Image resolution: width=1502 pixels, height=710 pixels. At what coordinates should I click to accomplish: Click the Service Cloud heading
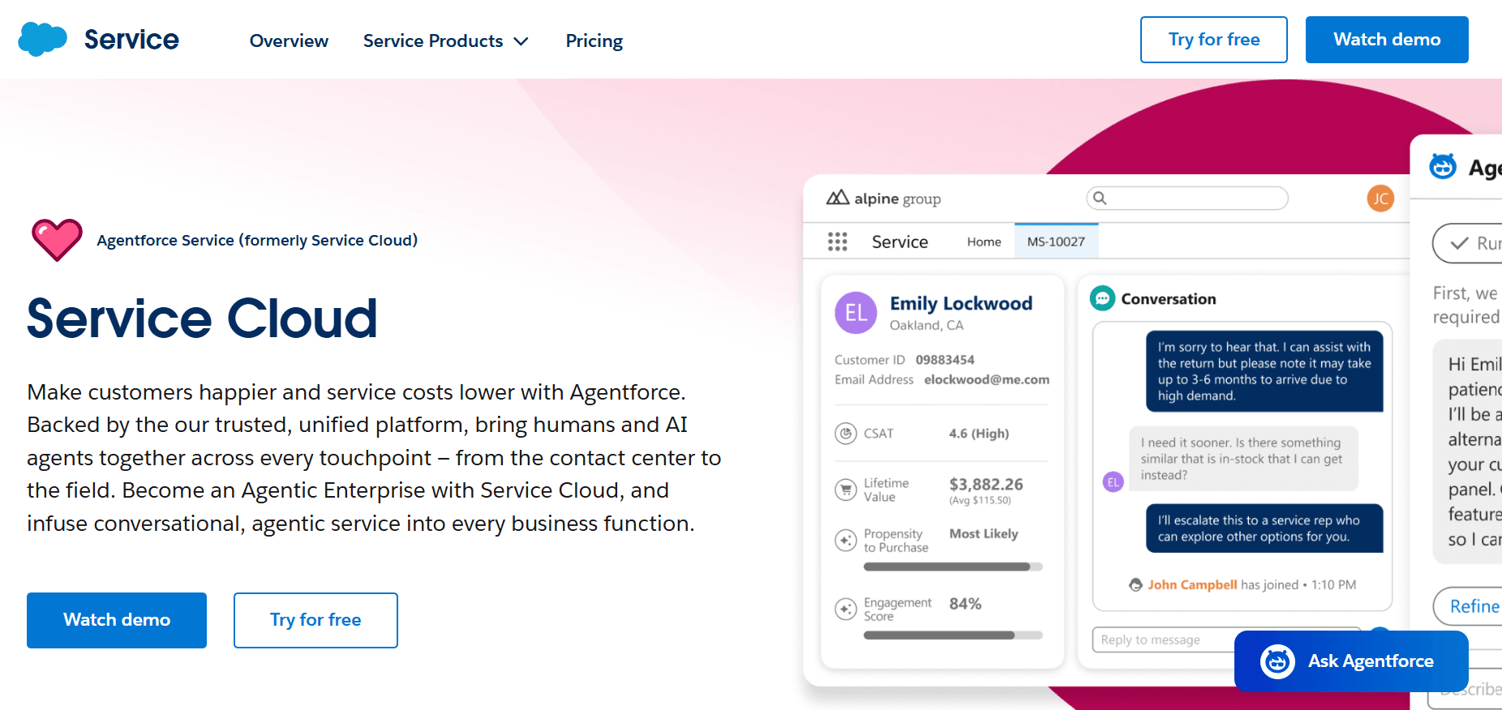202,318
